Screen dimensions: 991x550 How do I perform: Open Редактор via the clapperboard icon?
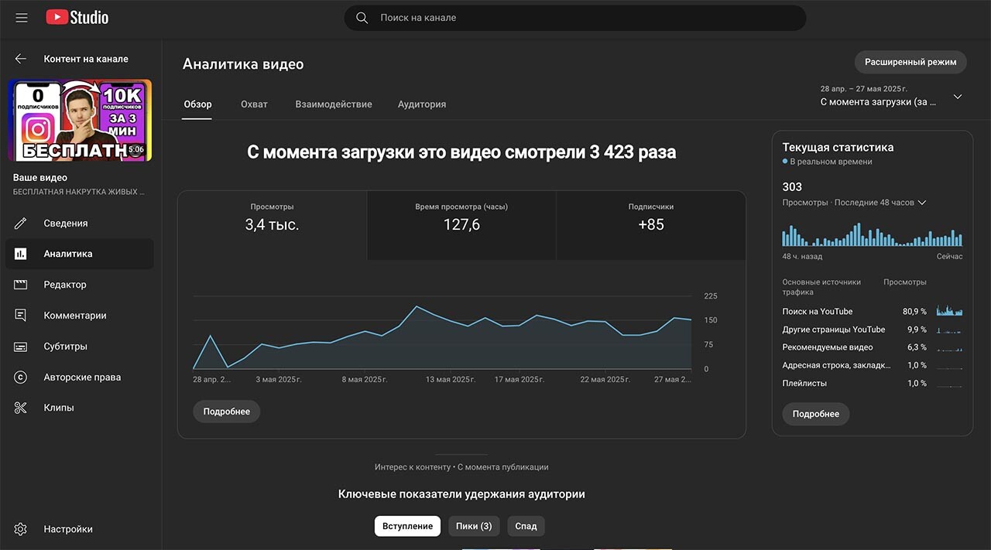point(21,285)
